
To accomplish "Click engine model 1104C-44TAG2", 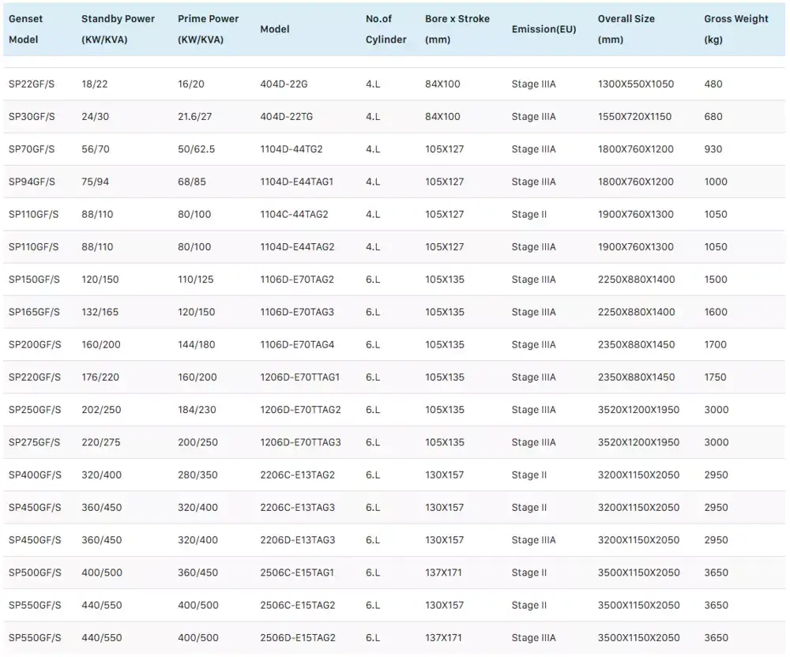I will 294,215.
